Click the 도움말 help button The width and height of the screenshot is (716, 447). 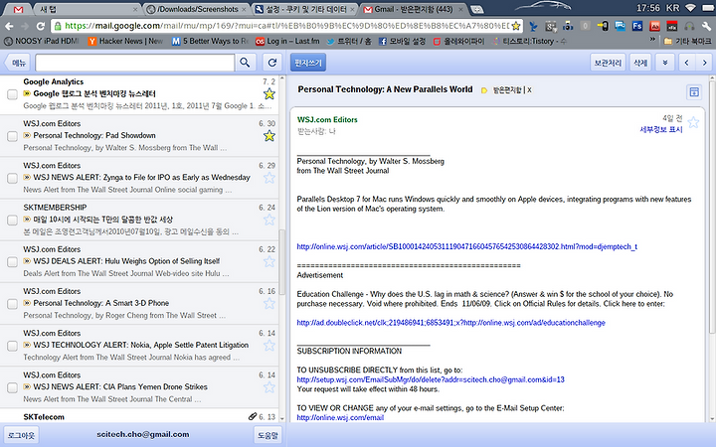268,435
